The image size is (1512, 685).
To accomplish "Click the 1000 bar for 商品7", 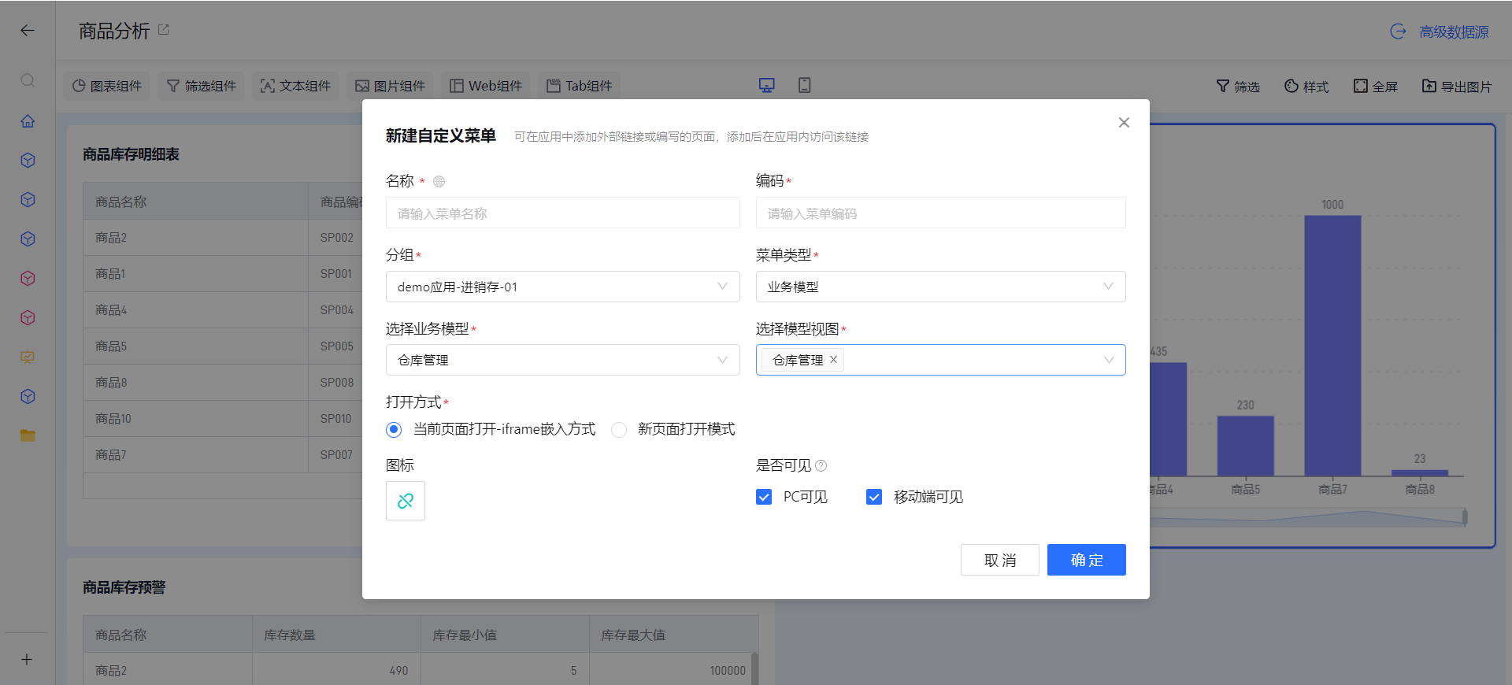I will click(1332, 346).
